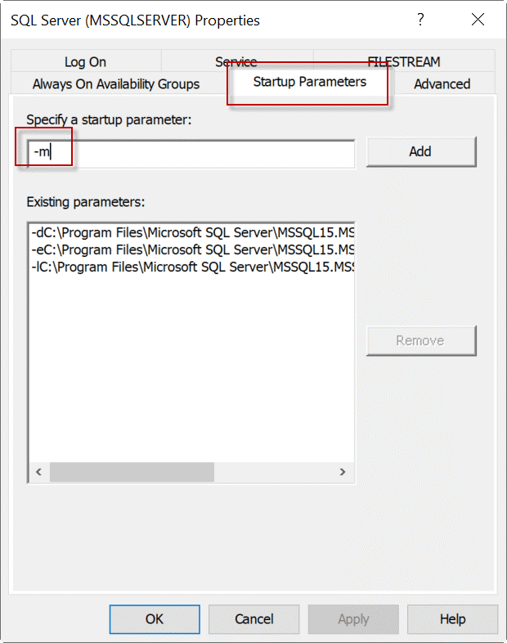Click the horizontal scrollbar left arrow
Viewport: 507px width, 643px height.
tap(39, 472)
